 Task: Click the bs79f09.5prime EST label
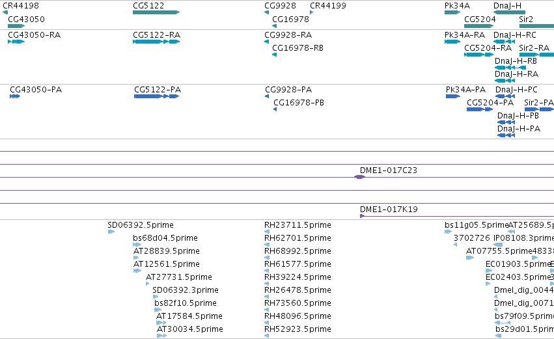click(524, 317)
